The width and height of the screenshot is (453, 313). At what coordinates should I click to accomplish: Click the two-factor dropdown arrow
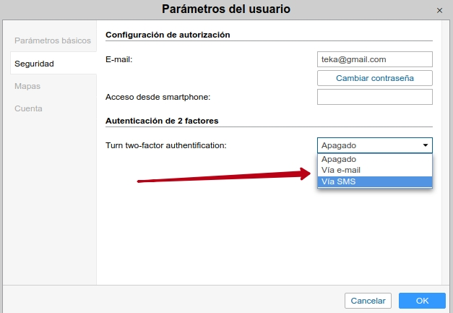425,145
